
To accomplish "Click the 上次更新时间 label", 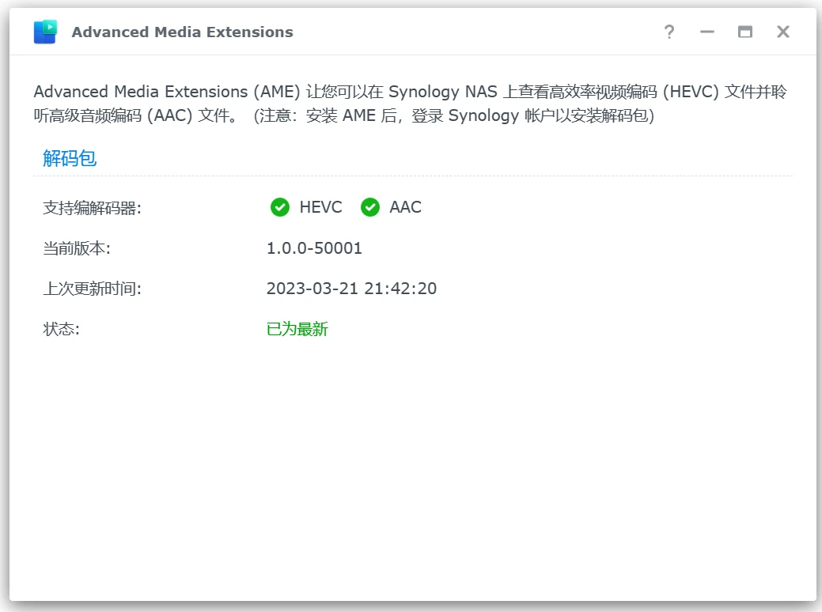I will click(93, 289).
